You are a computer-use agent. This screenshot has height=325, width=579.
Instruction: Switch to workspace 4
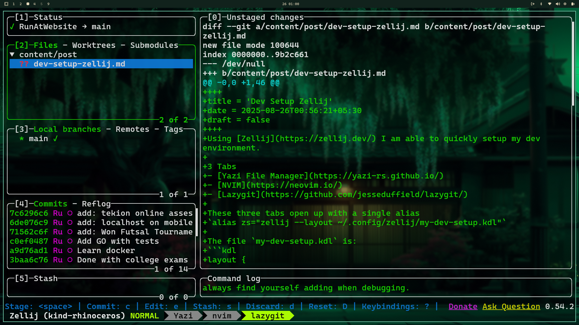coord(34,4)
